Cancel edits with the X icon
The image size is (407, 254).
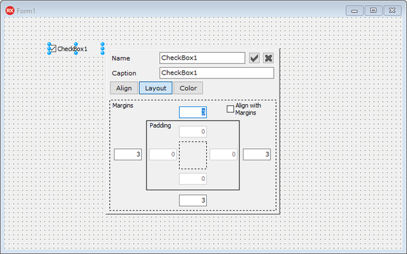tap(268, 58)
